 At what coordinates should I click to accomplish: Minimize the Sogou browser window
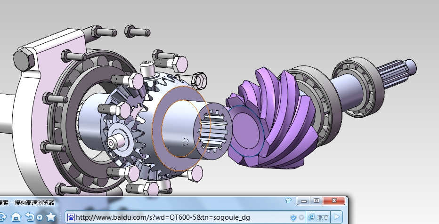(x=304, y=201)
